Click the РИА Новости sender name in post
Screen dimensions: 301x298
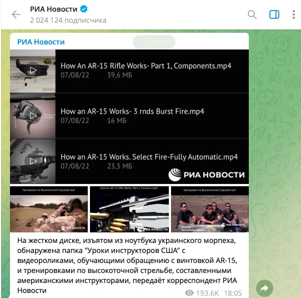point(41,42)
